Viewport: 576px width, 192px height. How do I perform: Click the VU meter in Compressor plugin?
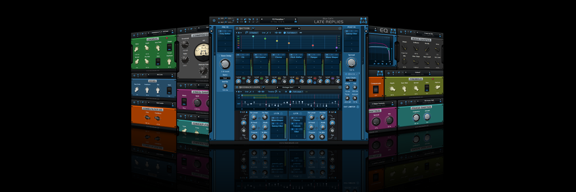tap(201, 52)
